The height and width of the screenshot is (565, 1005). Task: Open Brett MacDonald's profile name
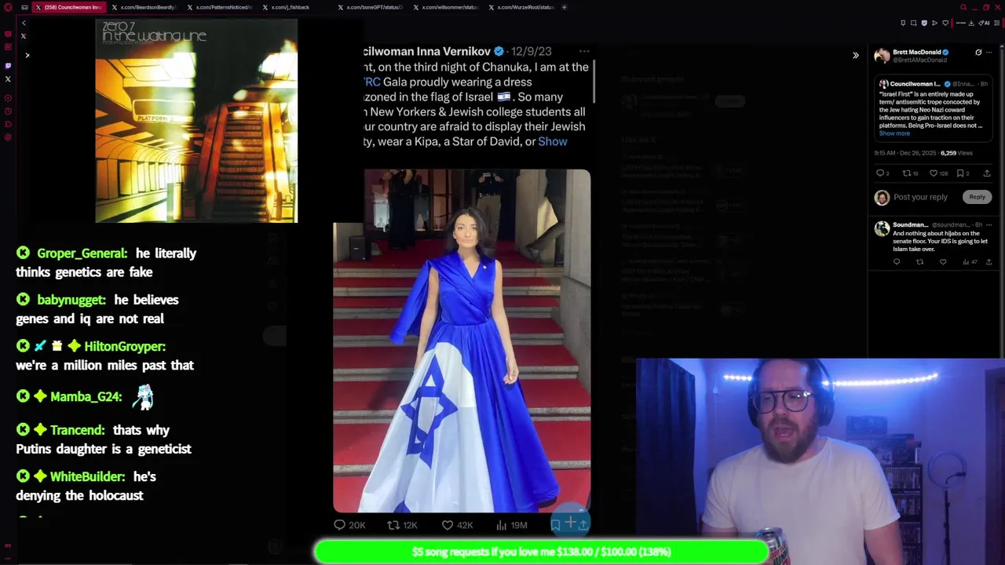tap(916, 52)
